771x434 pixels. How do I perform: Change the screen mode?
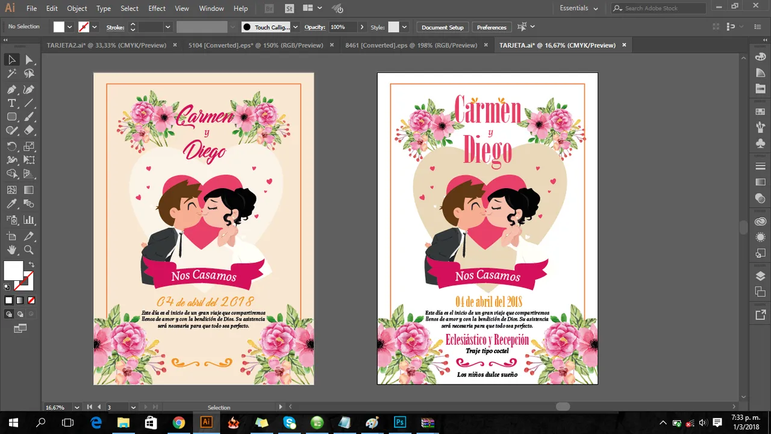point(20,329)
